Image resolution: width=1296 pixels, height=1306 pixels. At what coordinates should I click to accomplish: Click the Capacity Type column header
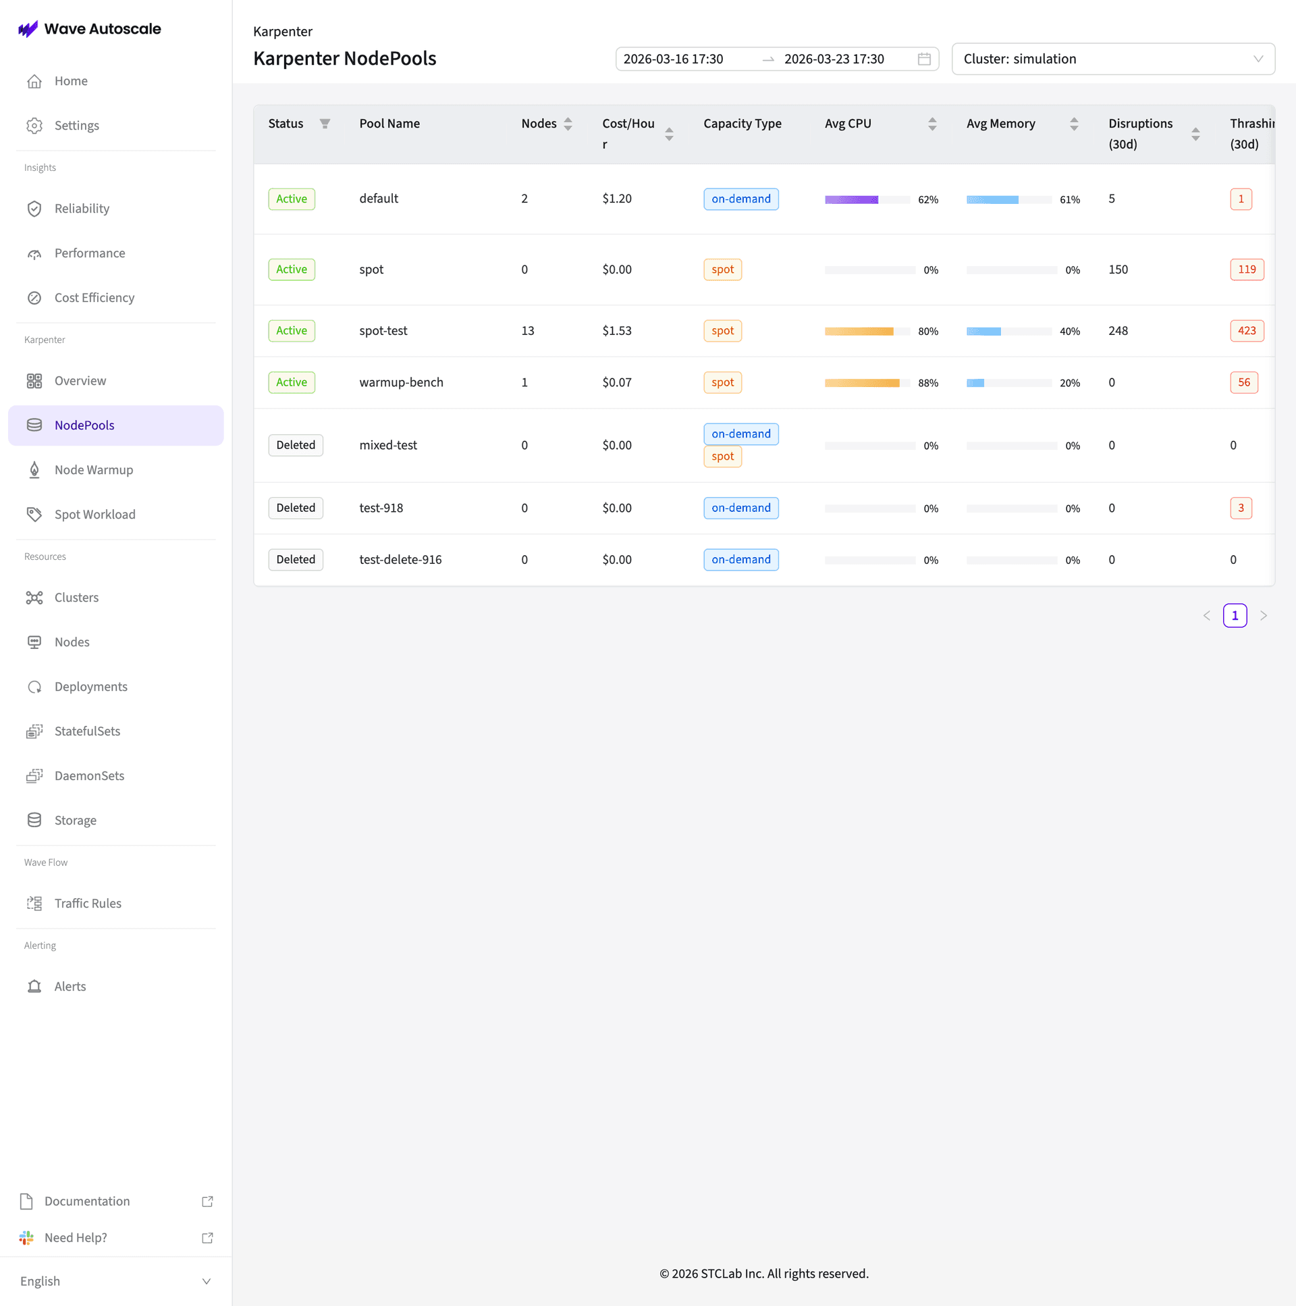[742, 124]
